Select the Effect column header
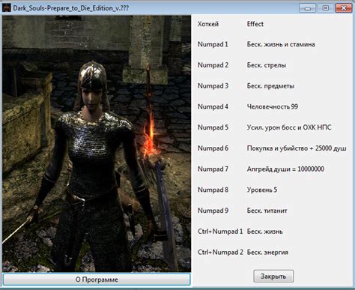This screenshot has height=290, width=355. (x=255, y=24)
